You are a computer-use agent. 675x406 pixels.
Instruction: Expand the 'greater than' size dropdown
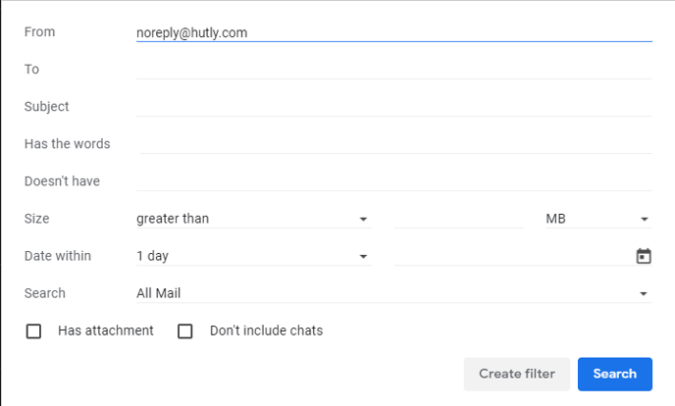point(254,219)
